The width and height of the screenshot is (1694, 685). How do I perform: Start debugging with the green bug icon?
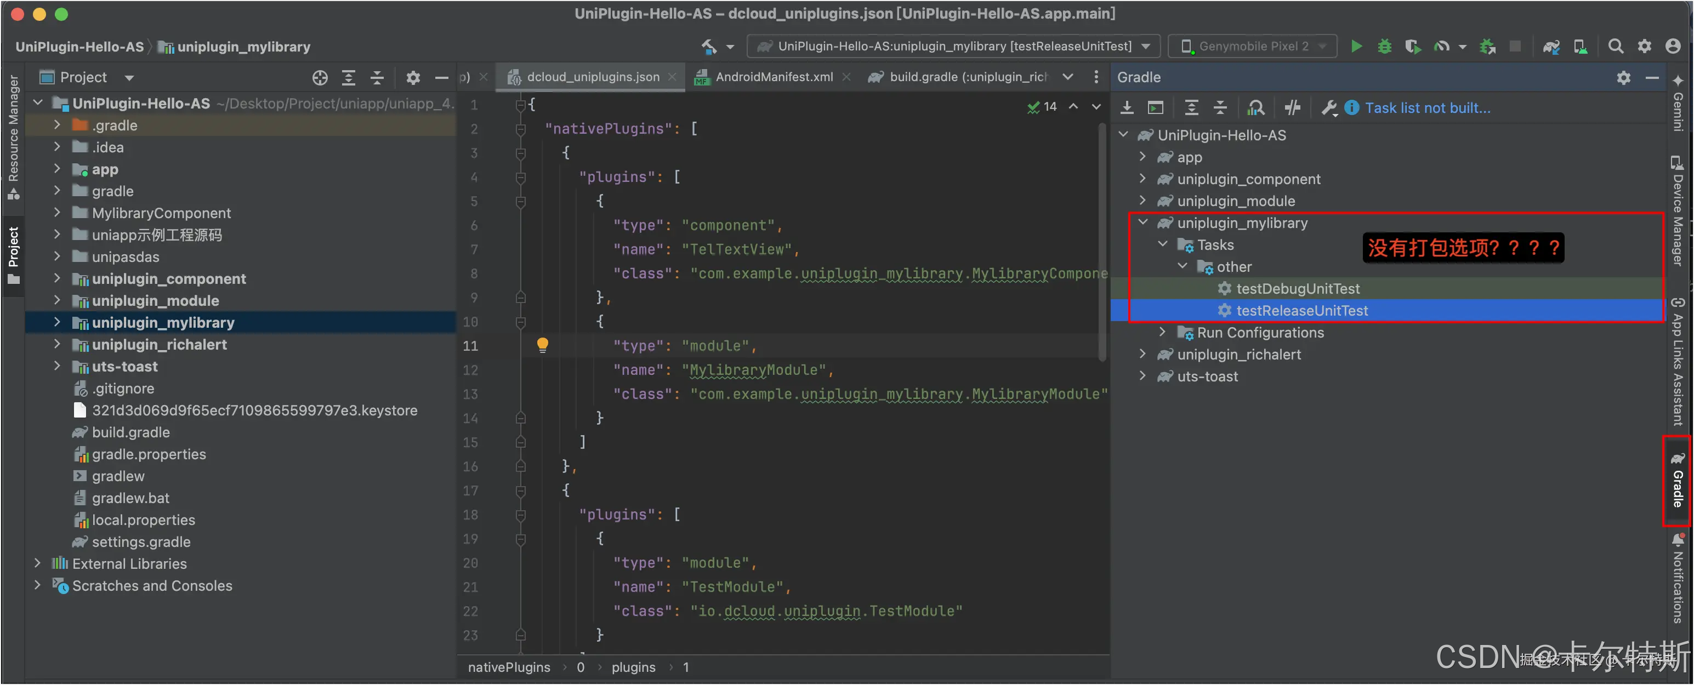click(1385, 47)
